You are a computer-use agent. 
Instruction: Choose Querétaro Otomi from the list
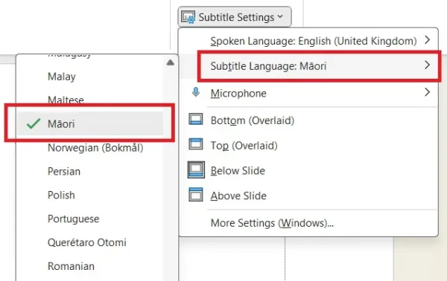pos(87,242)
